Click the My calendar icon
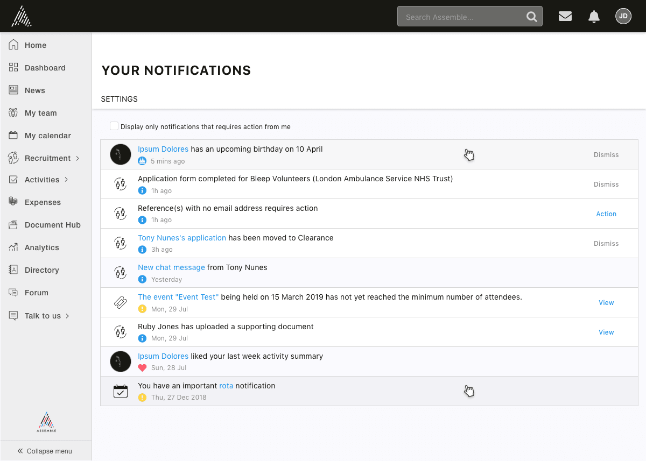This screenshot has width=646, height=461. coord(13,136)
